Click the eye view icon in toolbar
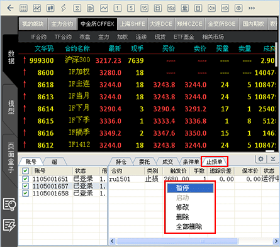Viewport: 280px width, 247px height. (238, 8)
